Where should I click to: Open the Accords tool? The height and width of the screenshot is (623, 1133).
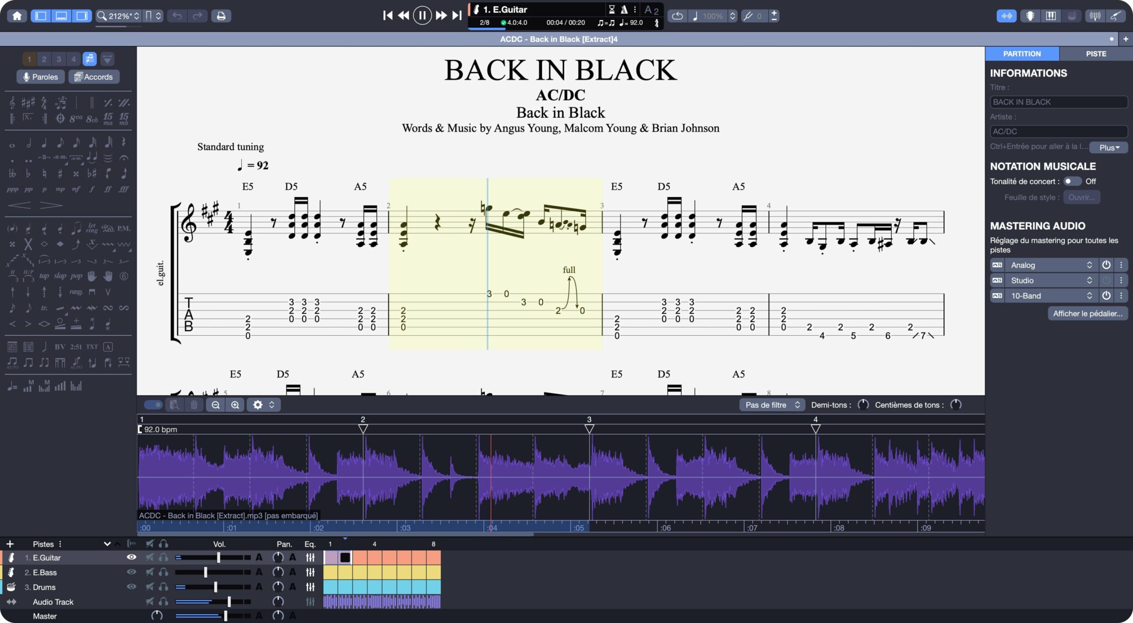click(x=93, y=76)
